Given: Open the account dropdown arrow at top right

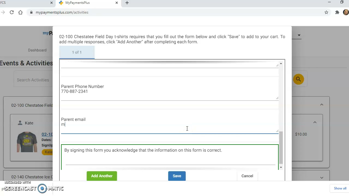Looking at the screenshot, I should click(299, 35).
